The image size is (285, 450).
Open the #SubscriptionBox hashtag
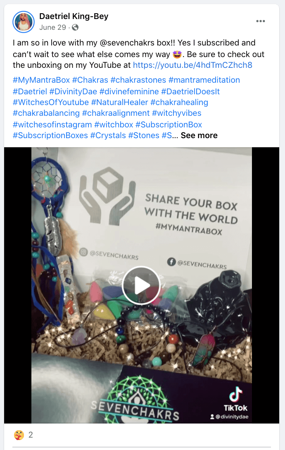tap(169, 124)
